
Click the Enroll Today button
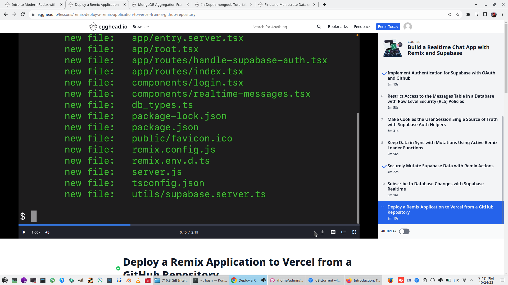(388, 27)
